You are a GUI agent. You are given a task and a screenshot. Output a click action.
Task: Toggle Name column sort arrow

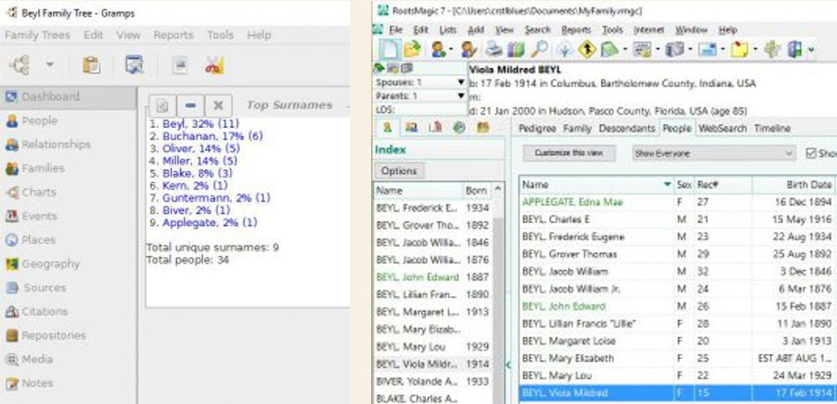(x=668, y=184)
